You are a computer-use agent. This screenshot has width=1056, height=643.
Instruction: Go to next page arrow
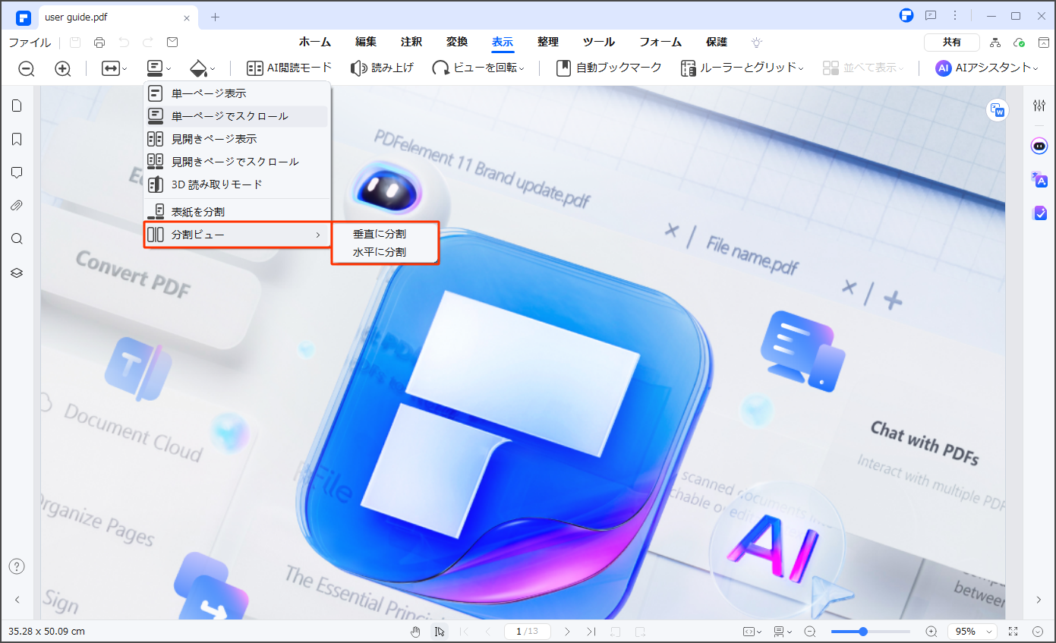pos(566,632)
